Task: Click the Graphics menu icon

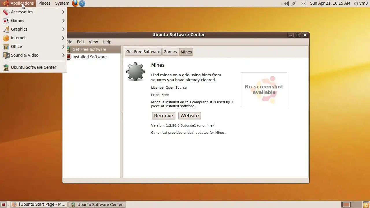Action: pos(6,29)
